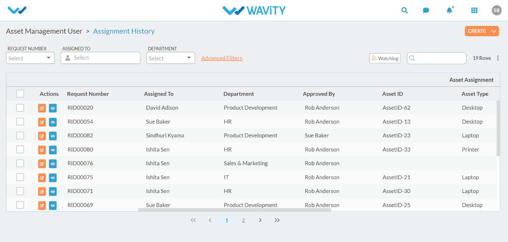View record RID00071 with the eye icon
This screenshot has height=242, width=508.
(53, 191)
